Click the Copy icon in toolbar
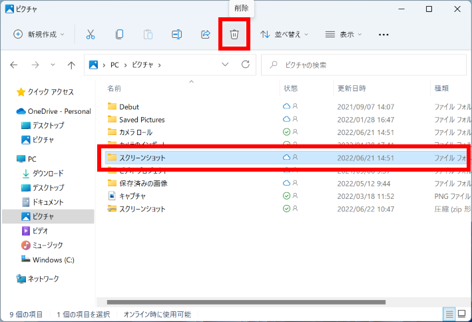Screen dimensions: 472x322 coord(119,35)
